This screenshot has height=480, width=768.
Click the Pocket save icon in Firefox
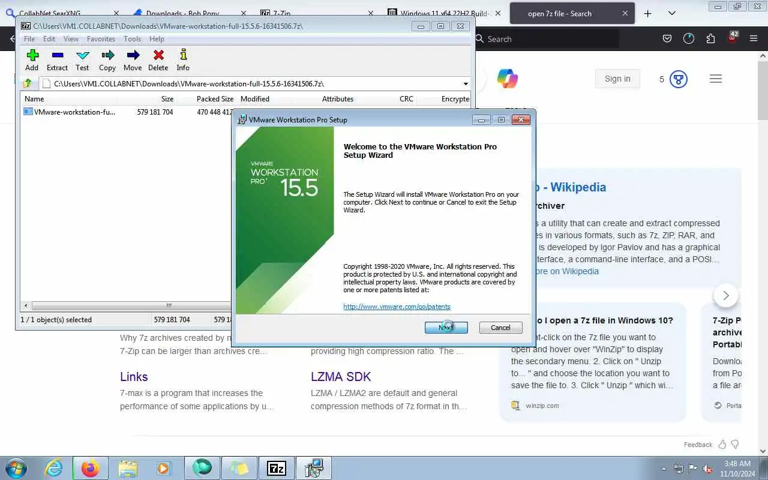[x=667, y=38]
